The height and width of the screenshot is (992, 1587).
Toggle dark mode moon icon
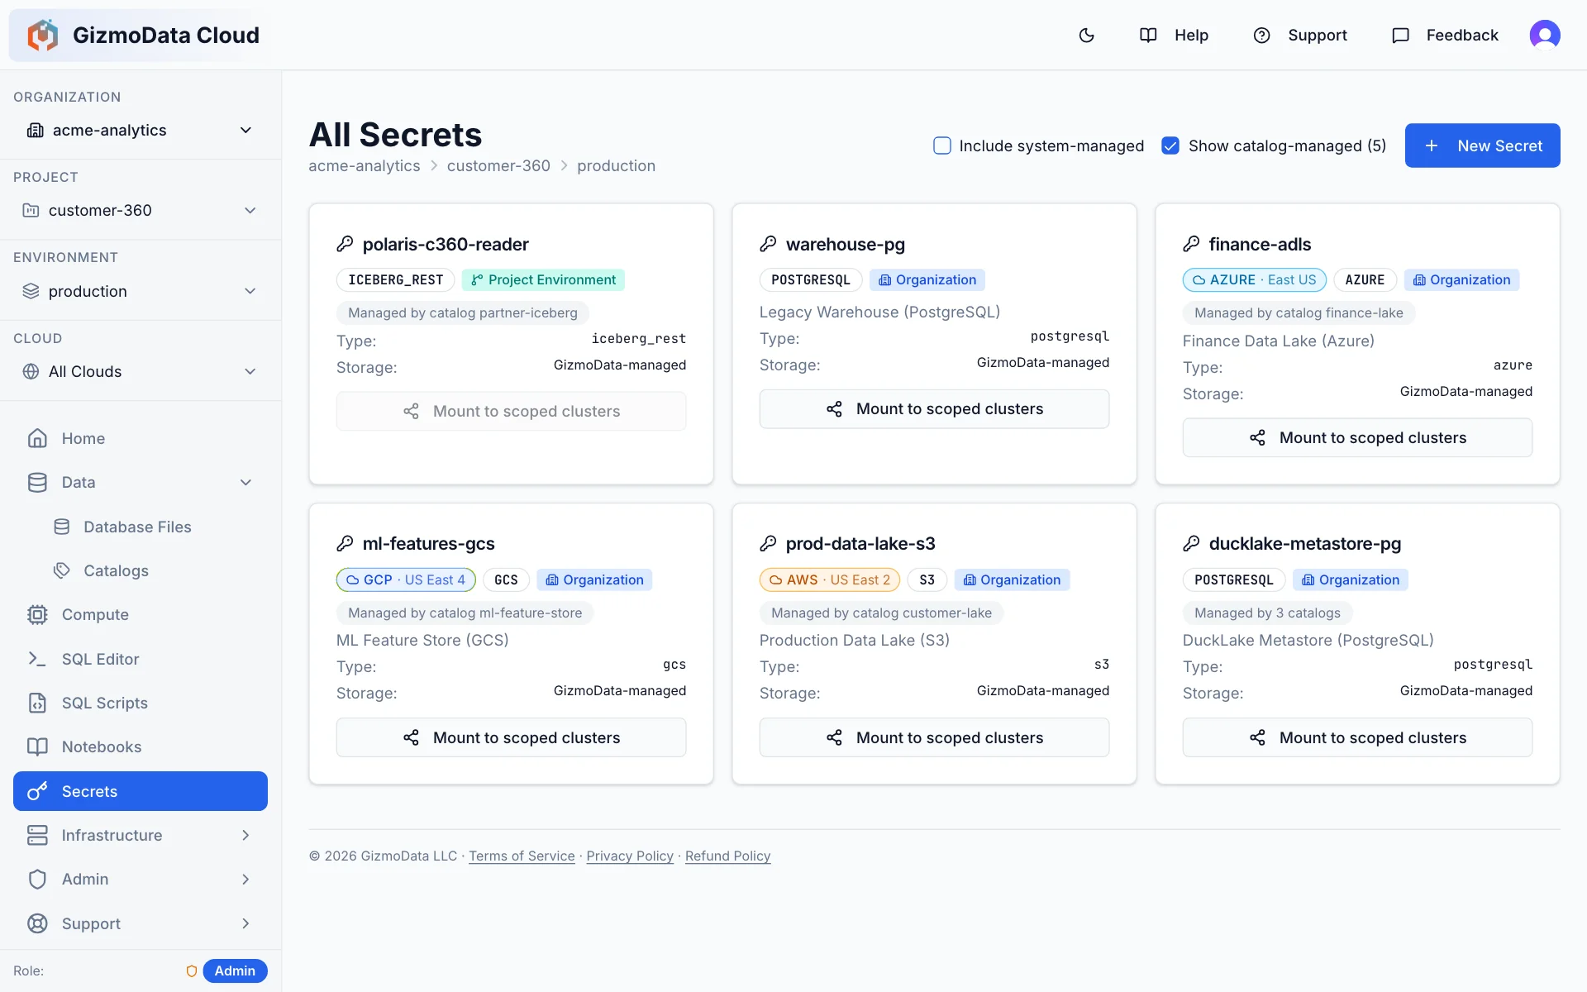click(x=1087, y=35)
